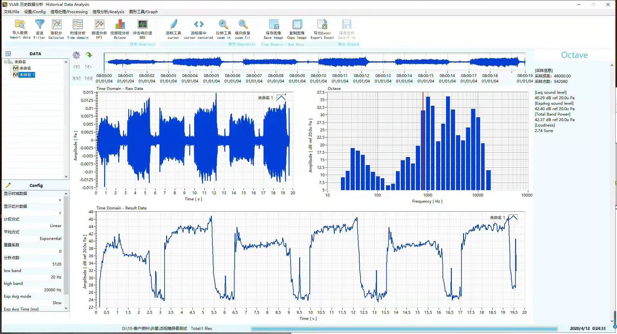Click the bottom progress bar
Viewport: 617px width, 334px height.
click(x=404, y=329)
